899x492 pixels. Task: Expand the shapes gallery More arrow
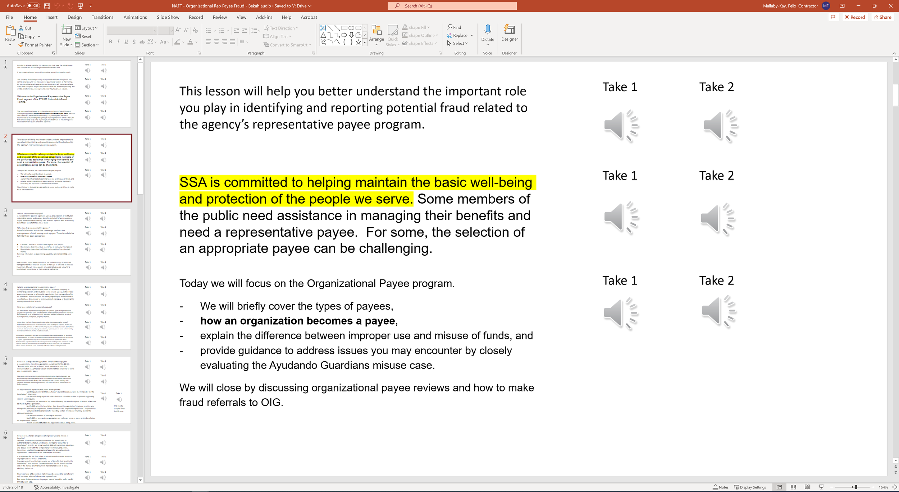[x=365, y=42]
